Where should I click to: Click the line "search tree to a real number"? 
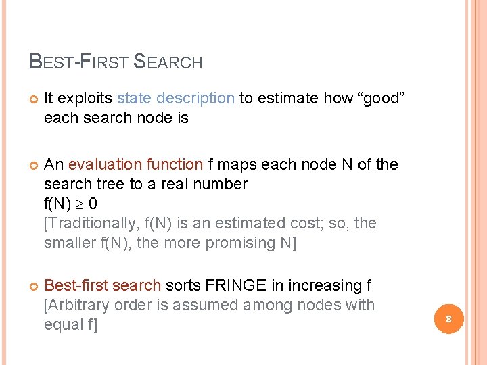[145, 184]
